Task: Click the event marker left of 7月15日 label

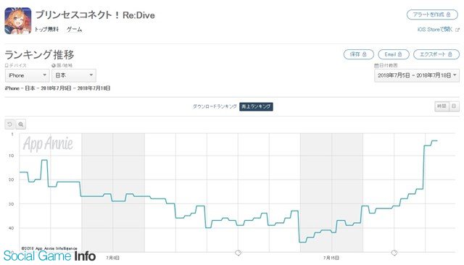Action: pyautogui.click(x=238, y=253)
